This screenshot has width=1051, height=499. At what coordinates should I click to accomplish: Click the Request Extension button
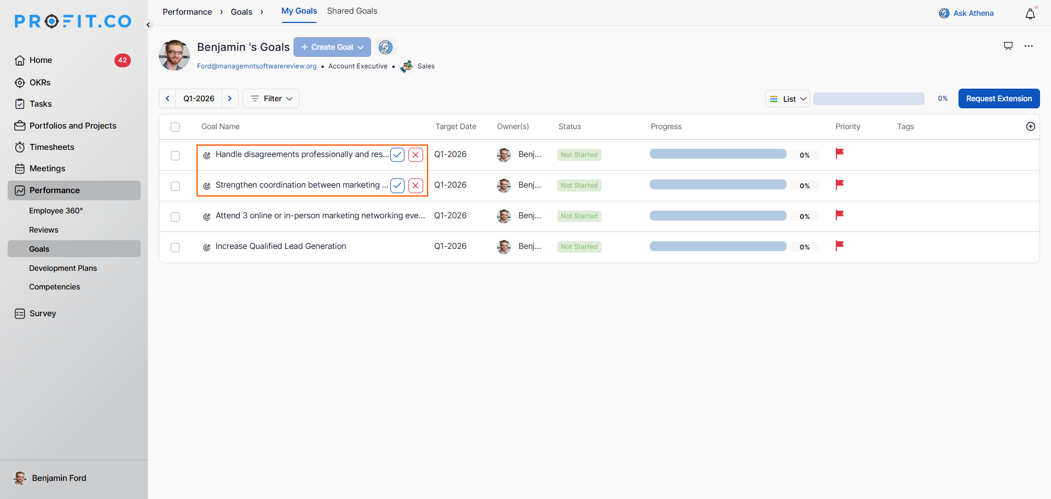point(998,98)
